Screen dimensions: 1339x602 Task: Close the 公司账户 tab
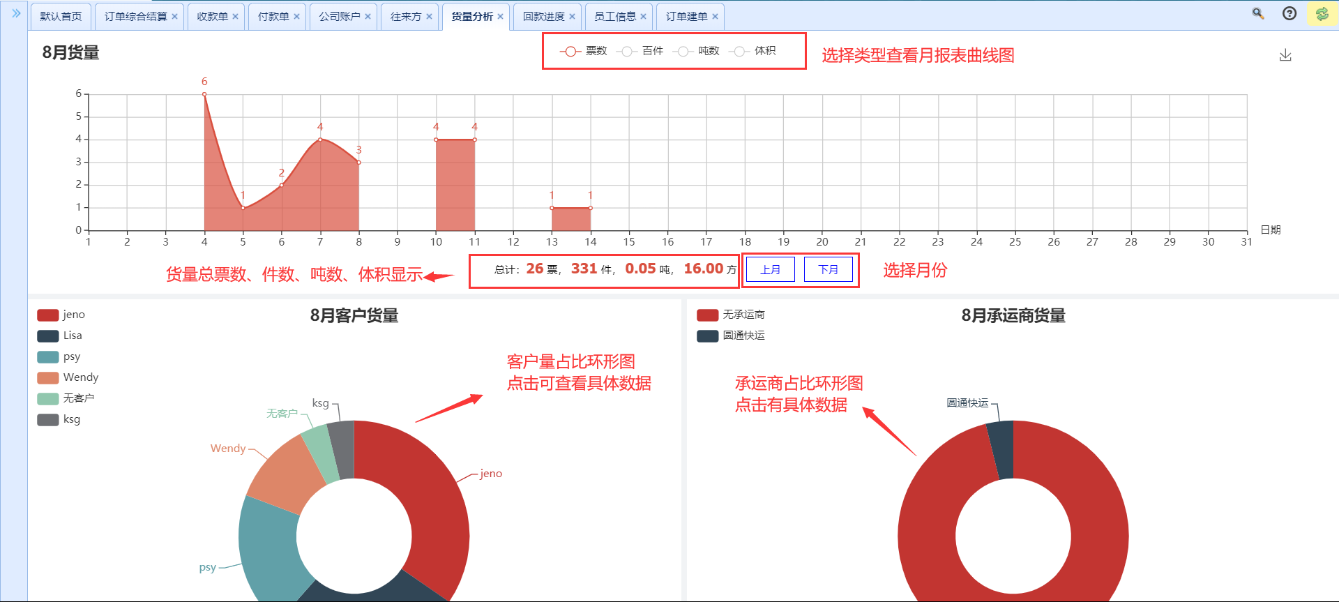tap(368, 17)
